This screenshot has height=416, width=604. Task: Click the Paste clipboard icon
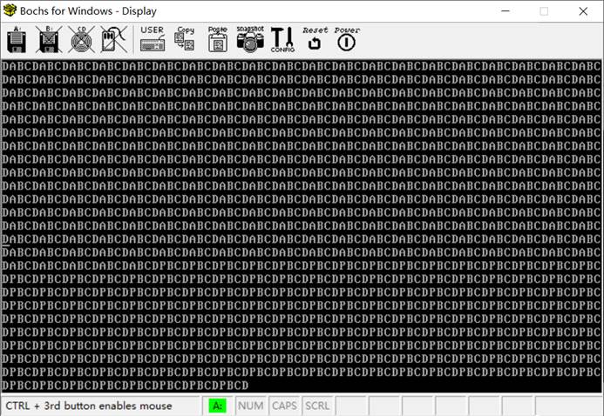pos(218,39)
